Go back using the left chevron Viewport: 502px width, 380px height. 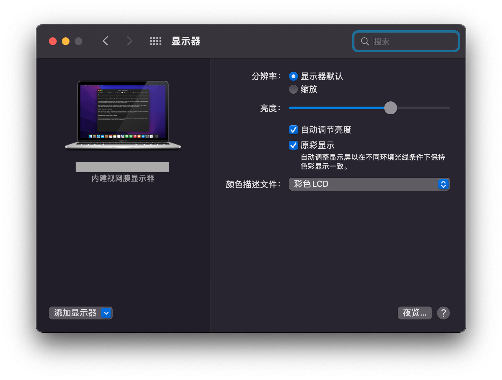[105, 41]
